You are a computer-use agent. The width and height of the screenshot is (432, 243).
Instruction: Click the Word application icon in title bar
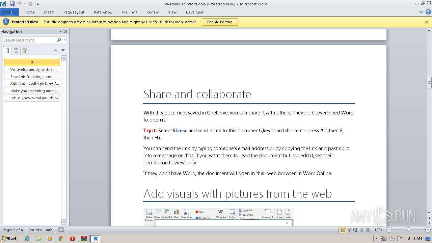(3, 4)
